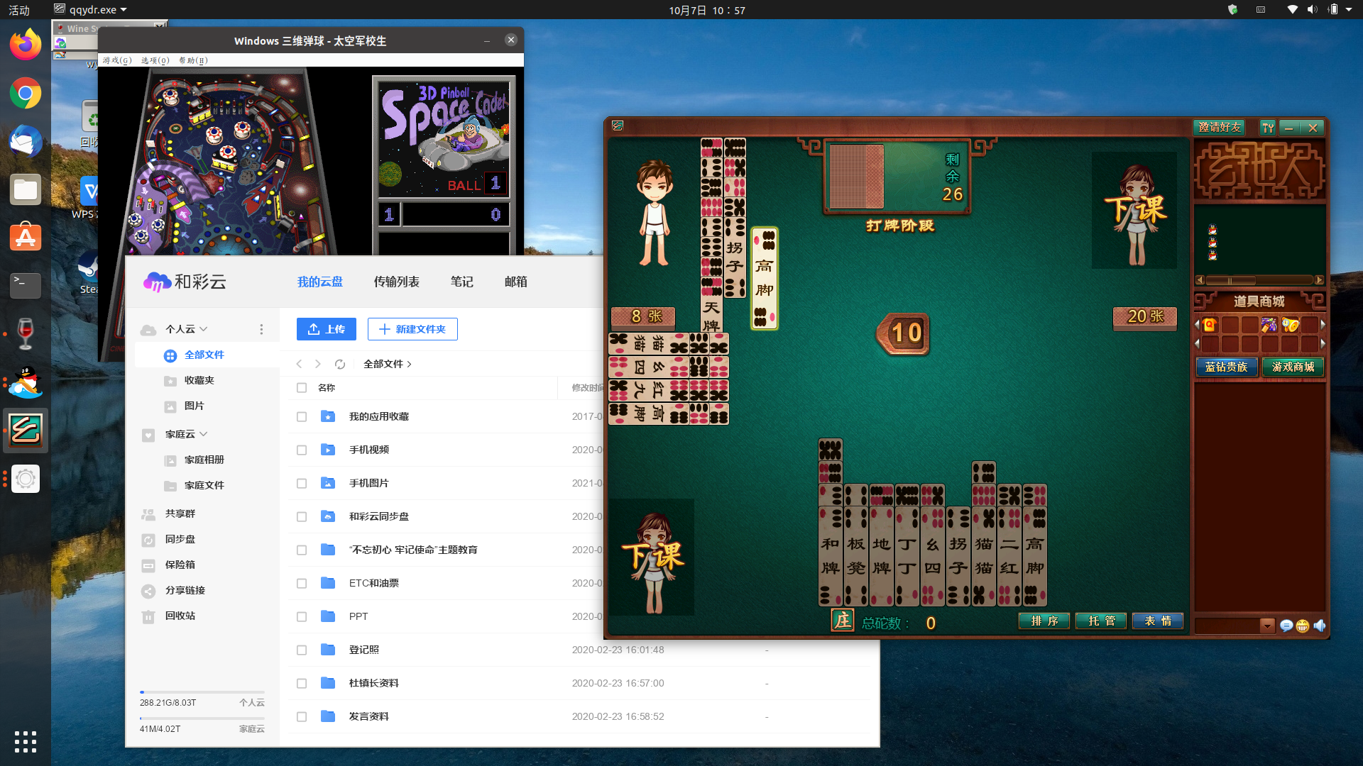Expand the 全部文件 breadcrumb chevron
Viewport: 1363px width, 766px height.
pos(410,364)
